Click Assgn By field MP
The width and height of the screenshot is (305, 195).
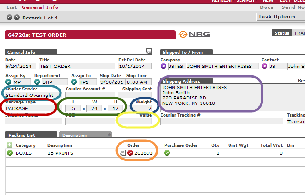[x=22, y=82]
